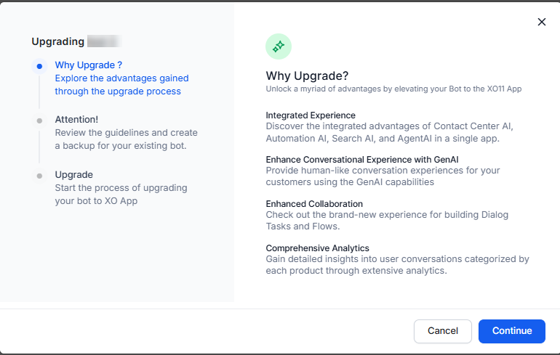Click the "Enhanced Collaboration" heading
This screenshot has width=560, height=355.
(314, 204)
